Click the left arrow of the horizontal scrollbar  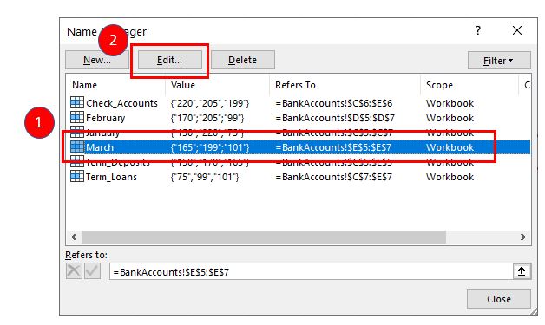(x=74, y=237)
